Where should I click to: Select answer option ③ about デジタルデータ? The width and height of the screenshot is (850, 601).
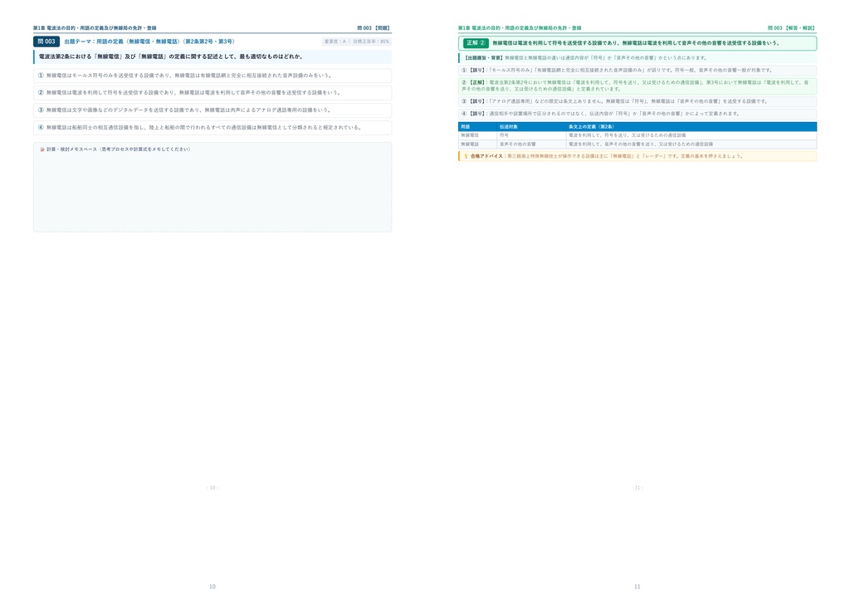click(x=212, y=110)
